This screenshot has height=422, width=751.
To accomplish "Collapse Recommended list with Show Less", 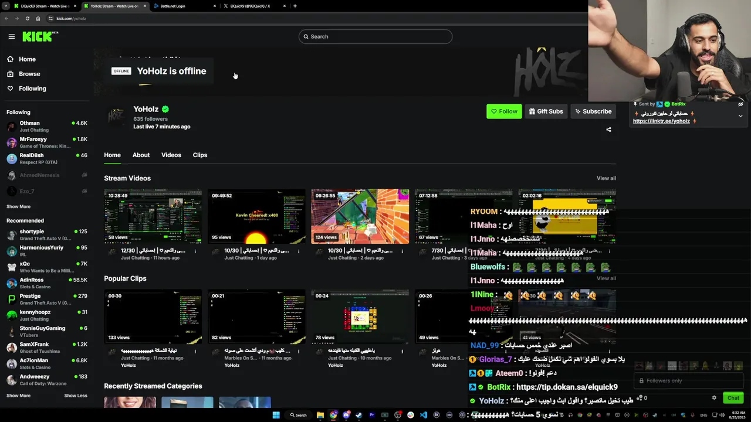I will (x=76, y=396).
